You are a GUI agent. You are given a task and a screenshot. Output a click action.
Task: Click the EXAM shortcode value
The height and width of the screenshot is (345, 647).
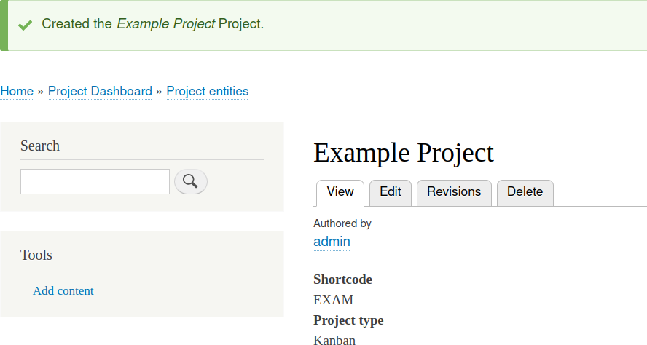333,299
